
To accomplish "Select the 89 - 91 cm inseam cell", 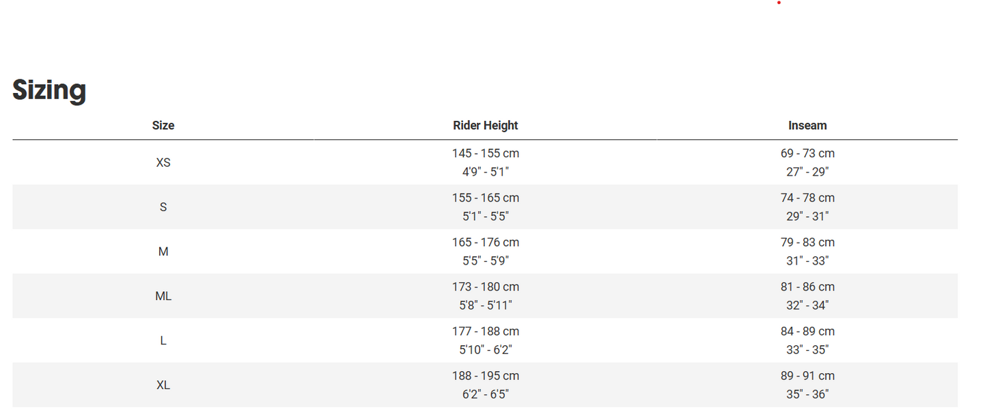I will coord(807,376).
